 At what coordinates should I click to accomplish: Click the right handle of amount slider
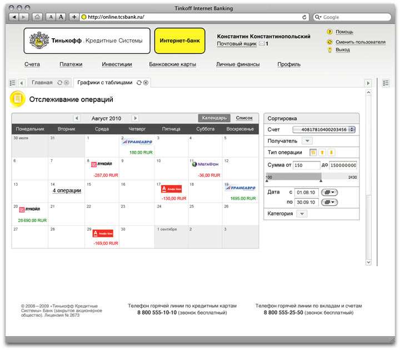point(321,180)
